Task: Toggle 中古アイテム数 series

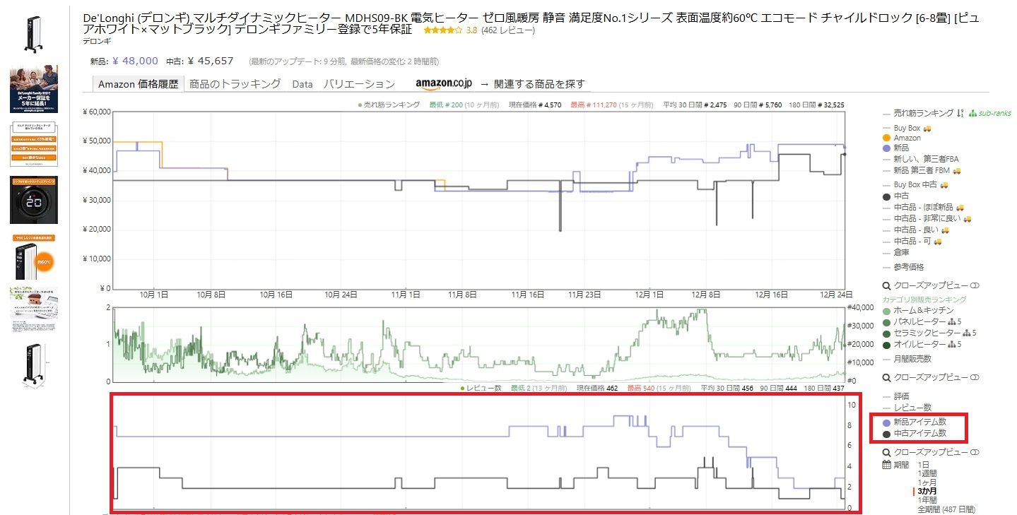Action: tap(914, 433)
